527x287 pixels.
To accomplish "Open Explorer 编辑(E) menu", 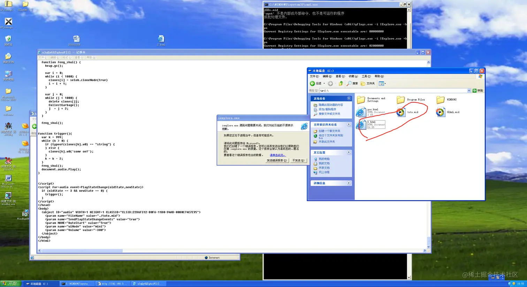I will click(x=327, y=76).
